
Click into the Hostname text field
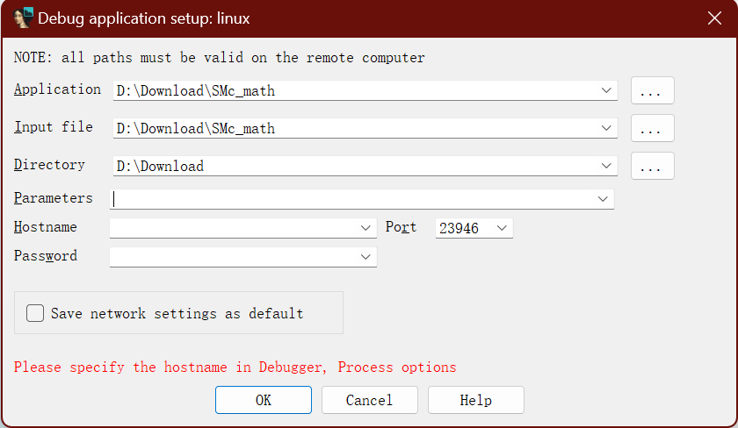pyautogui.click(x=233, y=228)
